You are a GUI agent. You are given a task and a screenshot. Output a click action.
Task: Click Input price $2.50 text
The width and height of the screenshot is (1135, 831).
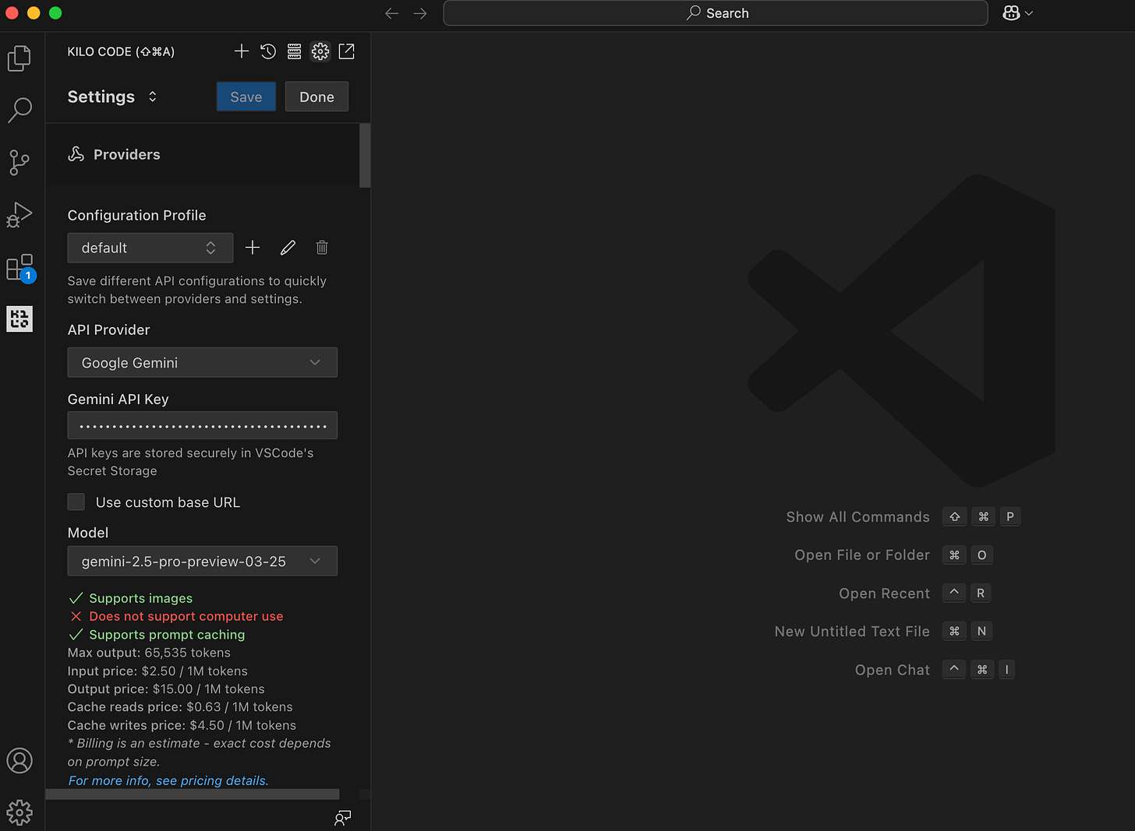157,671
